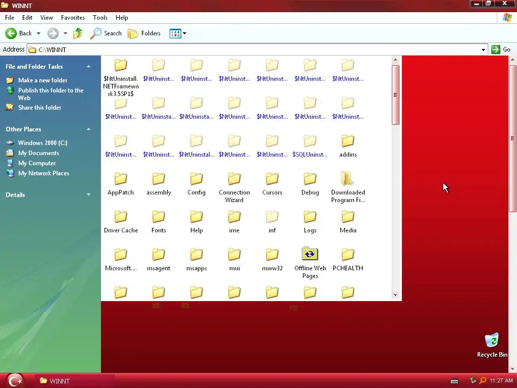The image size is (517, 388).
Task: Select the mww32 folder
Action: [x=272, y=259]
